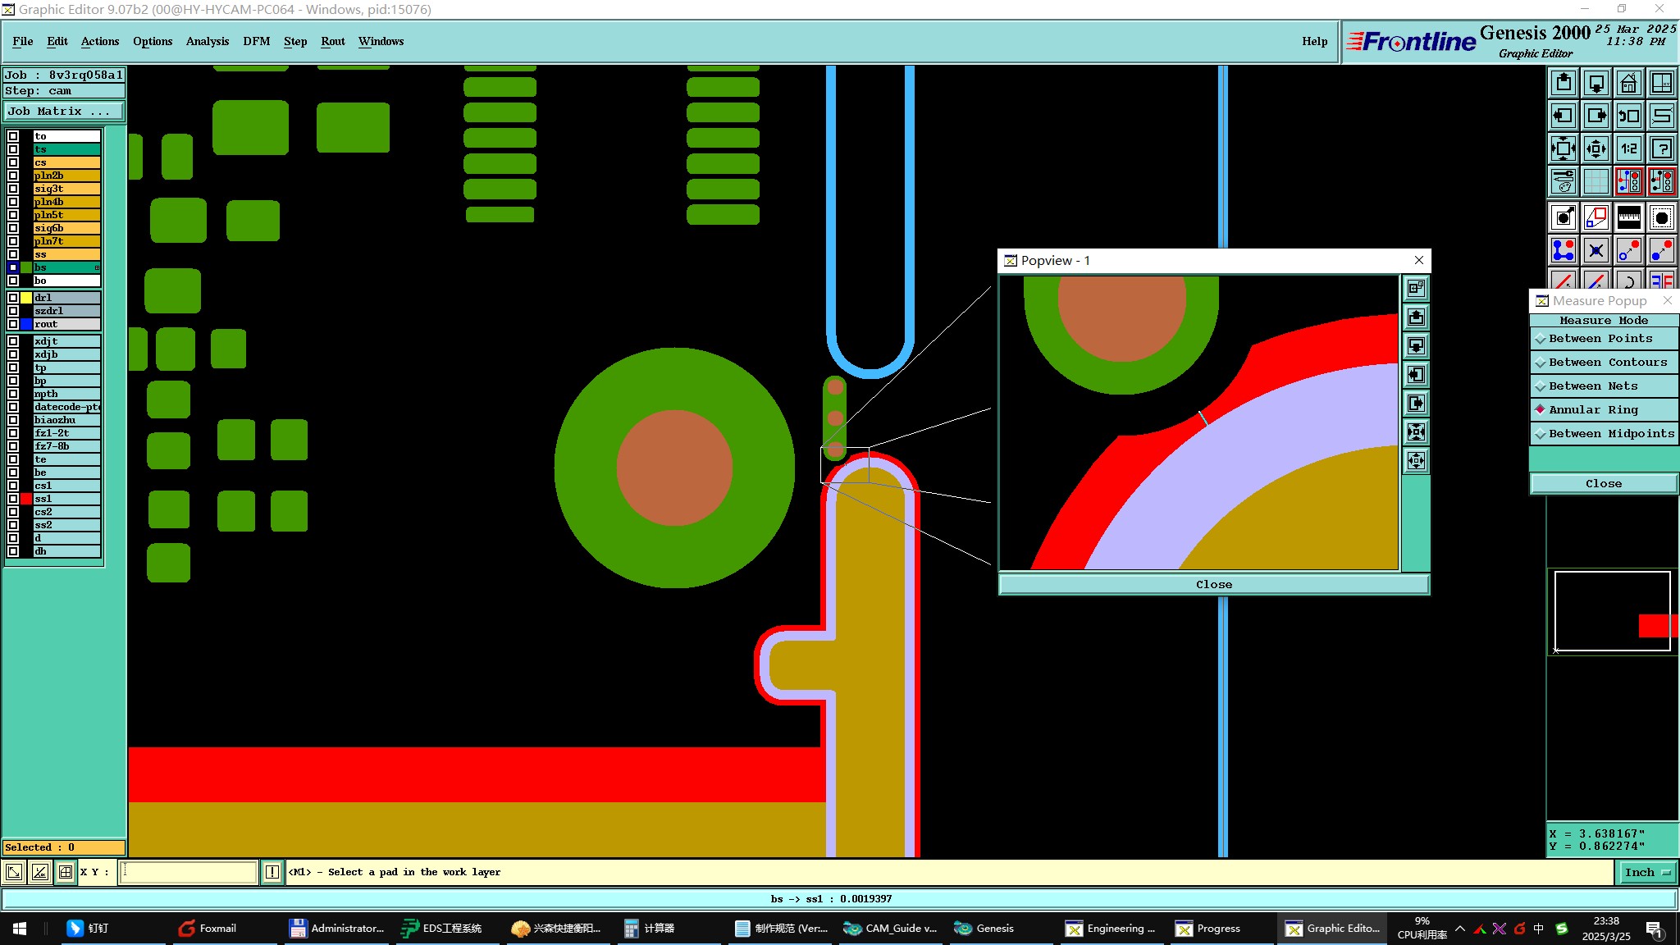Toggle the grid display icon
Screen dimensions: 1680x945
[1596, 181]
